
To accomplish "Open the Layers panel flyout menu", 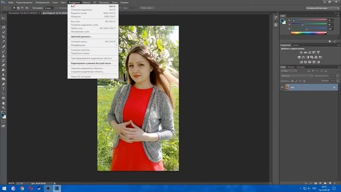I will tap(339, 67).
